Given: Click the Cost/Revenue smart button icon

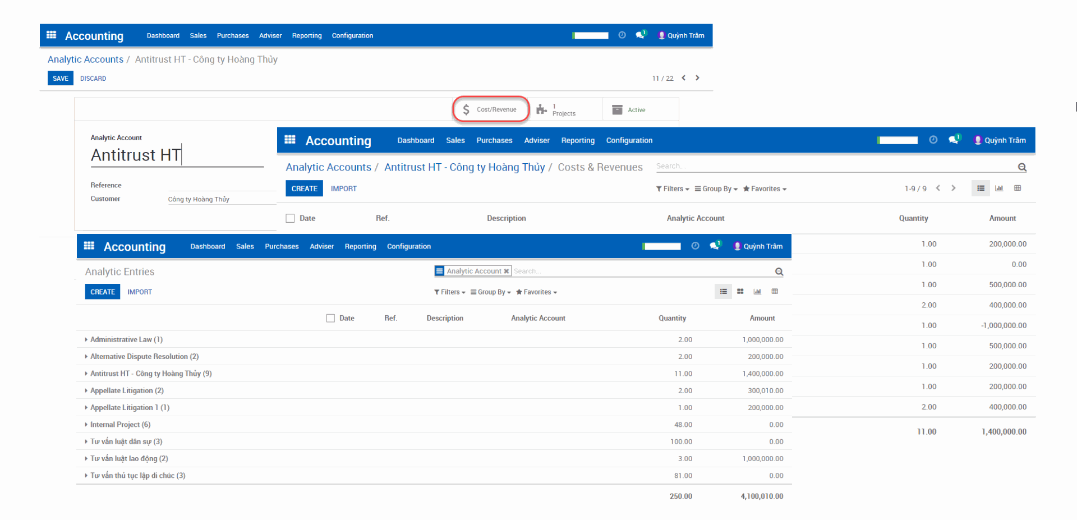Looking at the screenshot, I should [x=466, y=109].
